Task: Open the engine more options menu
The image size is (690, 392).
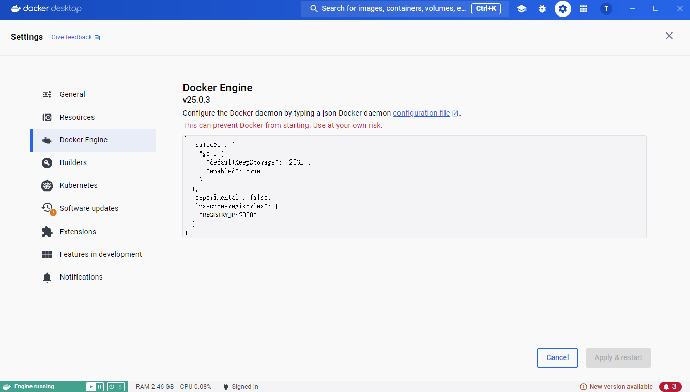Action: 120,386
